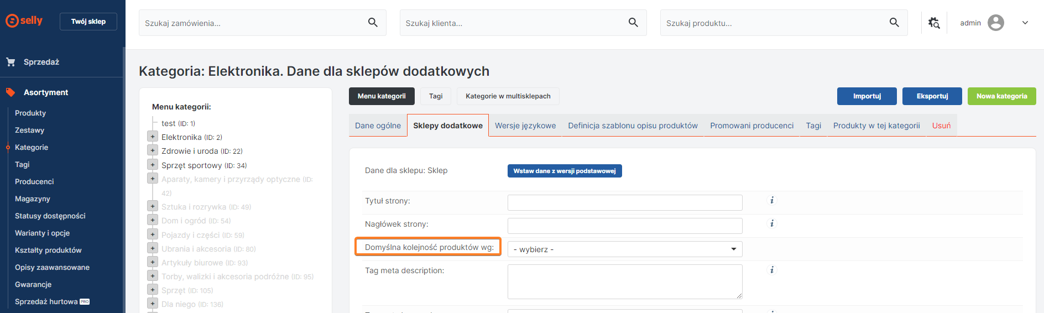Open the settings search gear icon

934,23
